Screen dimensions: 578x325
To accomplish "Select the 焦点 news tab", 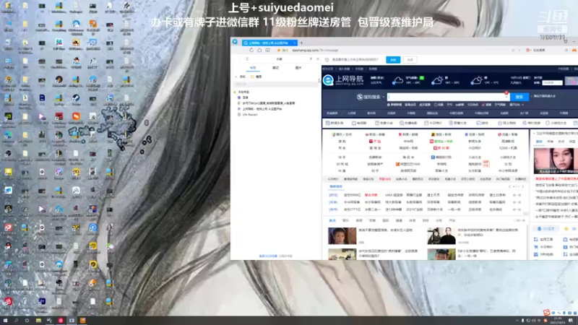I will point(332,220).
